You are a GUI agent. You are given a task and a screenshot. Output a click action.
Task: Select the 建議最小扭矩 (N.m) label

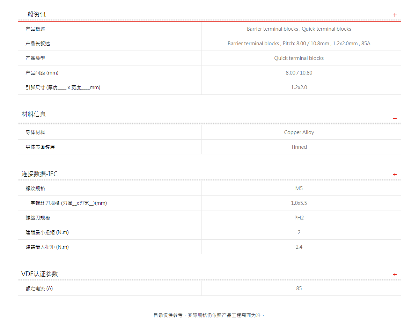(x=47, y=232)
